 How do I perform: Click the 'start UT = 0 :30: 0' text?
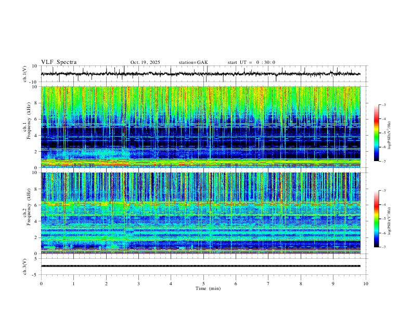point(251,62)
